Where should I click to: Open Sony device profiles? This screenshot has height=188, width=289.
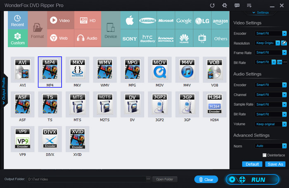(x=130, y=38)
